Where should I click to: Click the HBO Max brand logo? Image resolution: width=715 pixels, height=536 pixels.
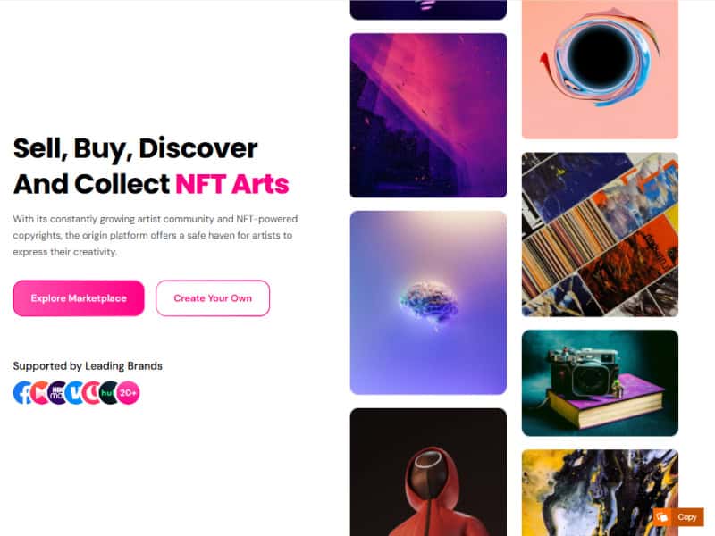[57, 393]
